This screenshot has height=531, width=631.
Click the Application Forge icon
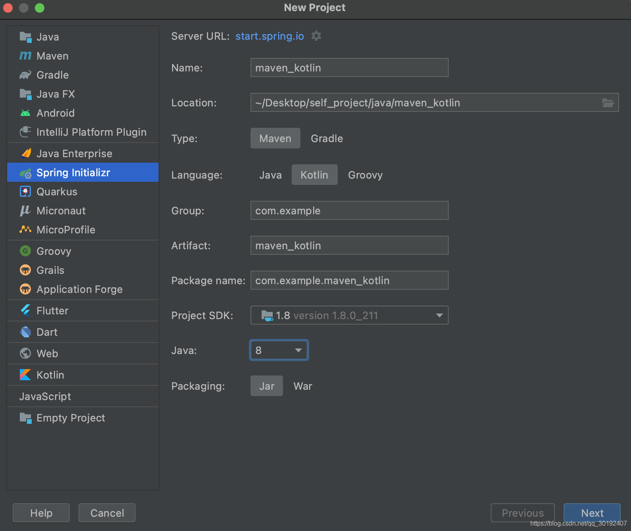pos(25,289)
